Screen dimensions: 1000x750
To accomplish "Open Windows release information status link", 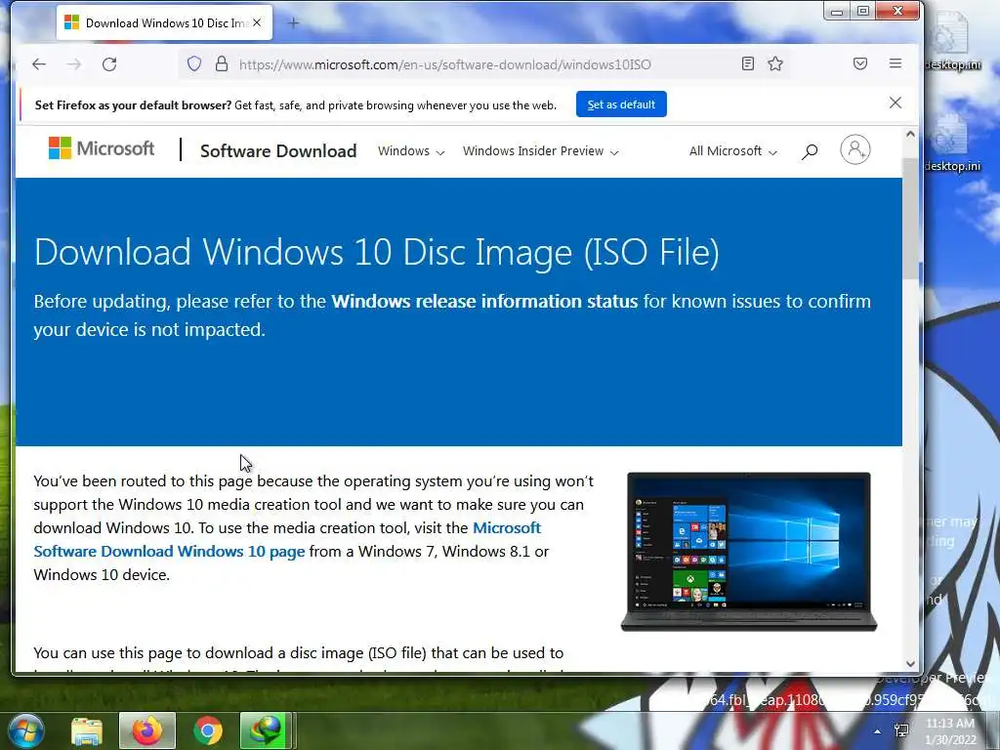I will 484,301.
